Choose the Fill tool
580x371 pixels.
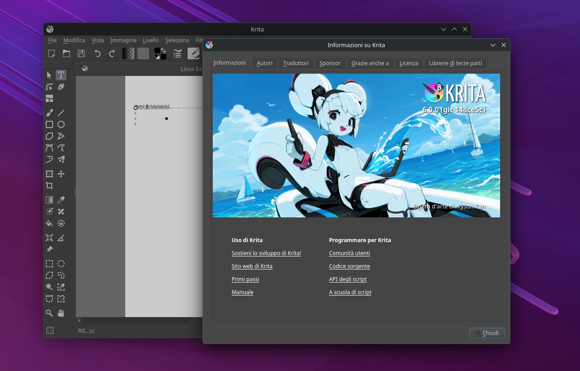49,223
